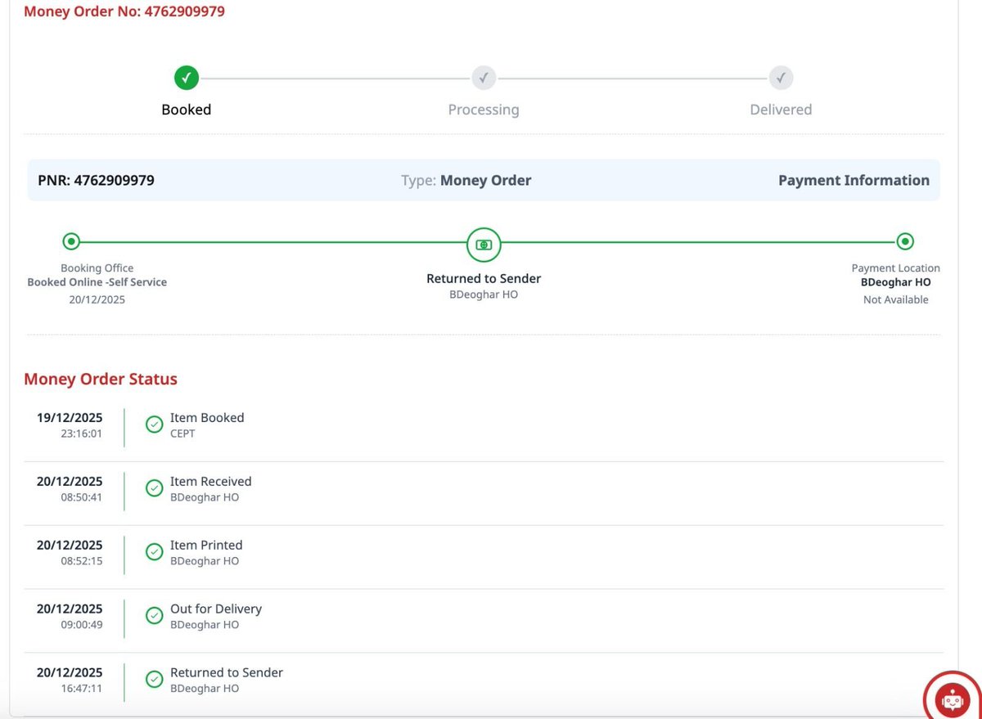Screen dimensions: 982x719
Task: Click the check icon beside Item Received
Action: pyautogui.click(x=154, y=488)
